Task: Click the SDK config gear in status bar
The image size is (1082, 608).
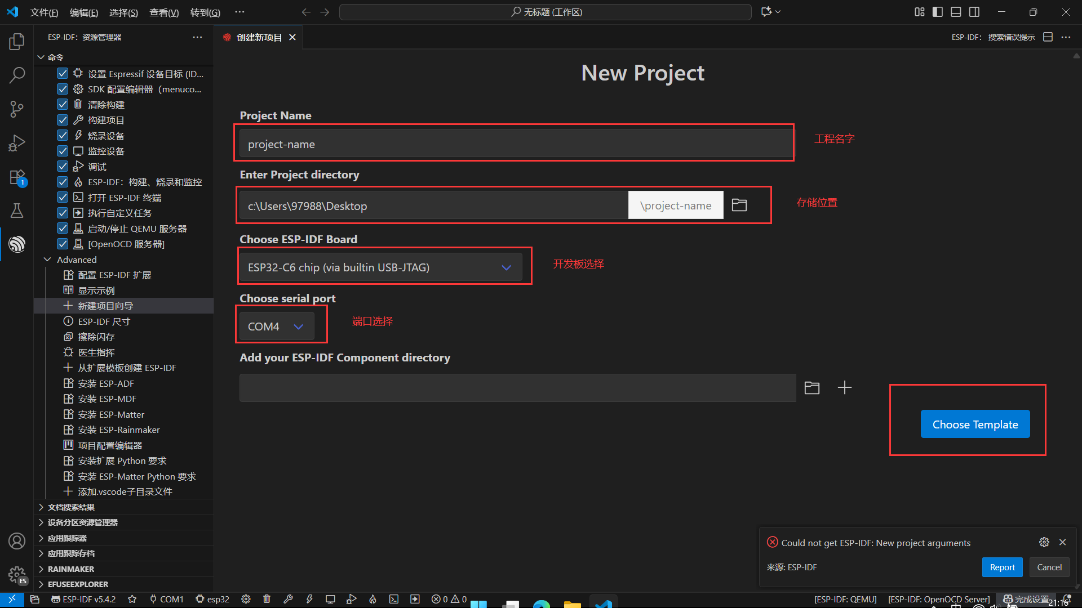Action: (x=246, y=599)
